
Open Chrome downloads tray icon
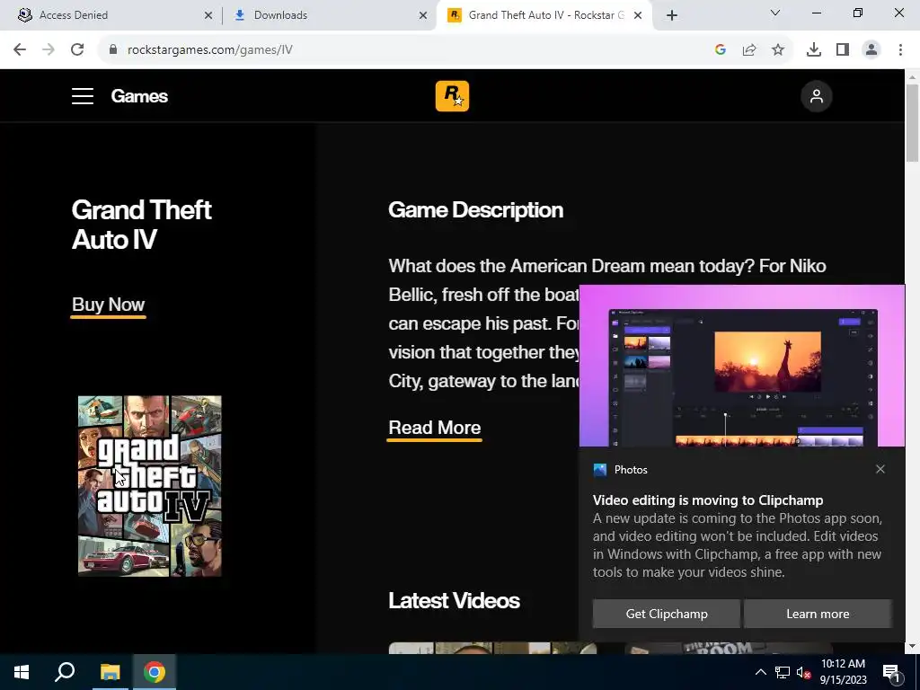point(814,50)
